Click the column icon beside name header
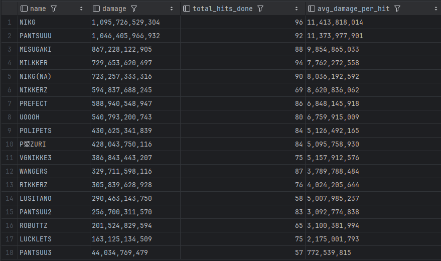Viewport: 441px width, 261px height. (24, 9)
